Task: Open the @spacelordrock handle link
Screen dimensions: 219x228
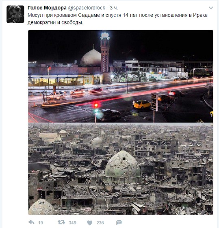Action: pyautogui.click(x=87, y=8)
